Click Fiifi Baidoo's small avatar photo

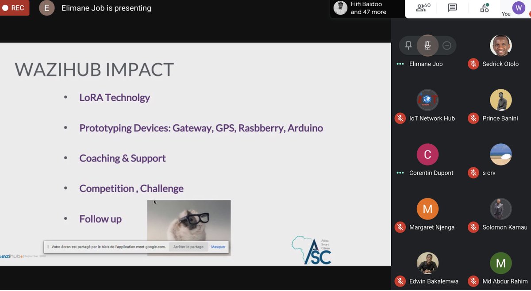coord(340,8)
